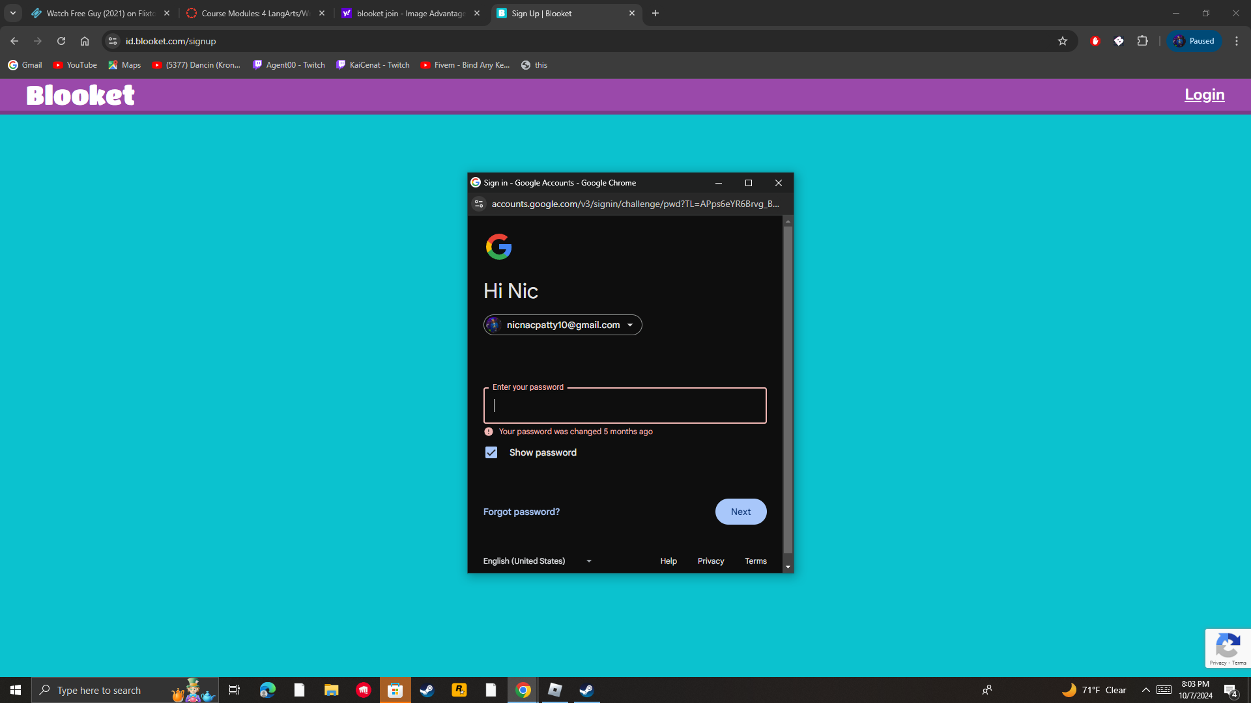The width and height of the screenshot is (1251, 703).
Task: Open the Extensions puzzle icon
Action: point(1142,41)
